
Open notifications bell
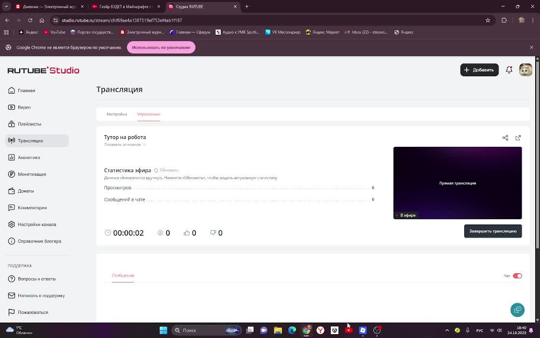tap(509, 70)
